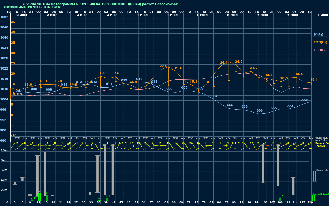Screen dimensions: 329x206
Task: Click the 980 pressure axis value
Action: click(3, 141)
